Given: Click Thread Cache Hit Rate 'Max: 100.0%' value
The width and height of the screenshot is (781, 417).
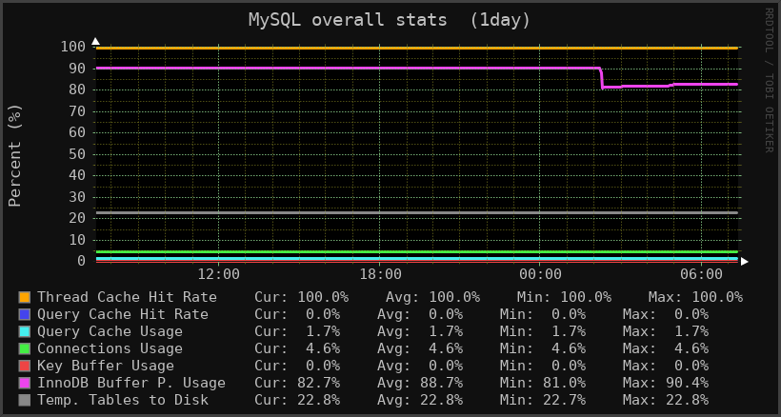Looking at the screenshot, I should pyautogui.click(x=695, y=297).
